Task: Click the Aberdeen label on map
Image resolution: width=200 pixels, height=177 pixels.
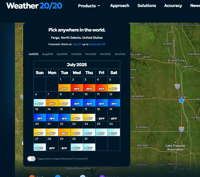Action: [143, 145]
